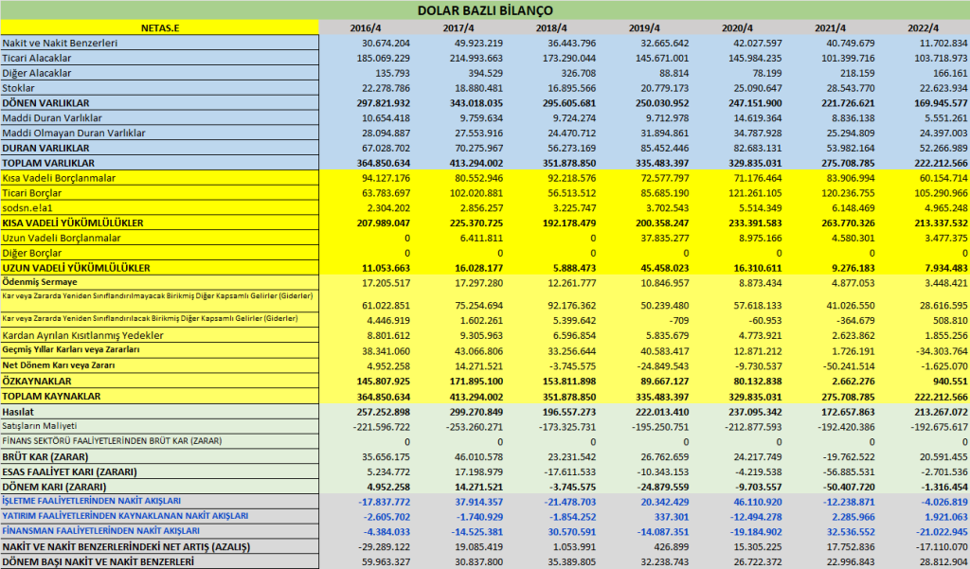Select cost of sales value -173.325.731

tap(568, 427)
